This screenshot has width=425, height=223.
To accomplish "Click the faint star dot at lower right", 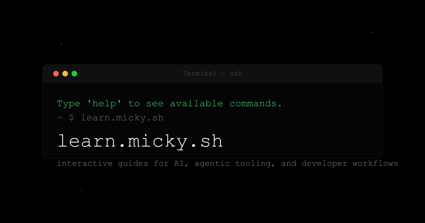I will click(347, 184).
